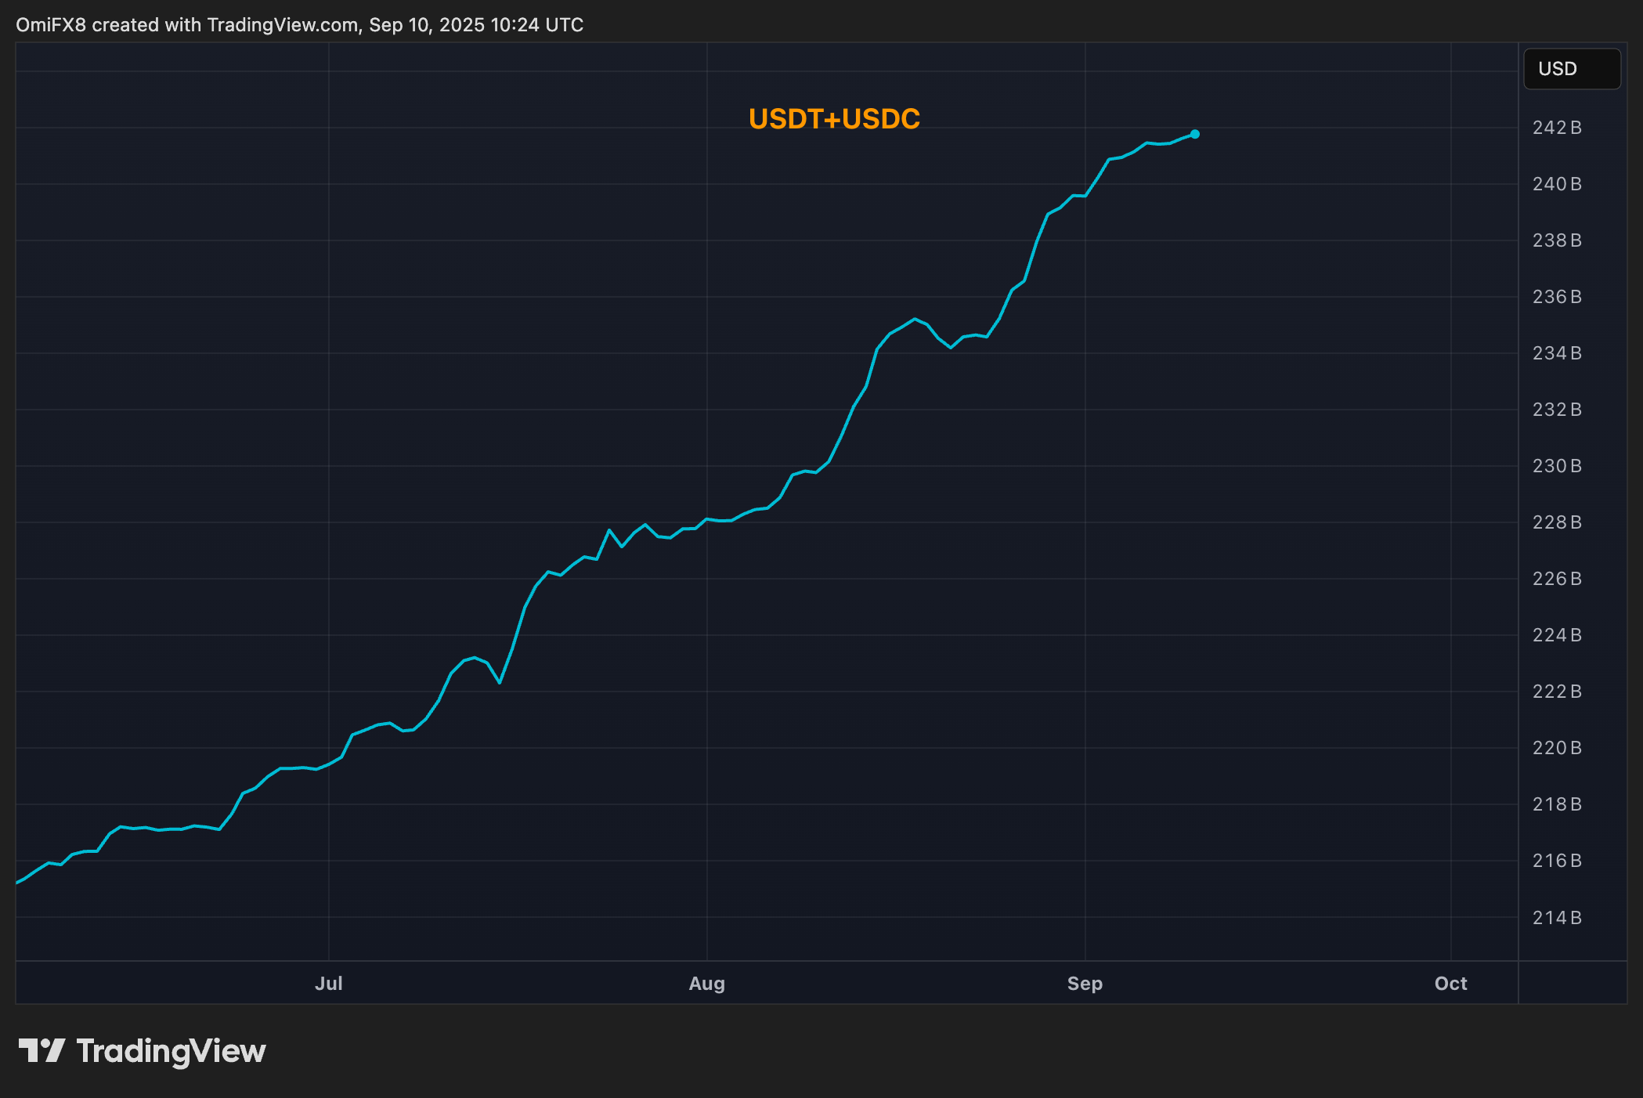Image resolution: width=1643 pixels, height=1098 pixels.
Task: Click the 234B gridline label
Action: [x=1557, y=353]
